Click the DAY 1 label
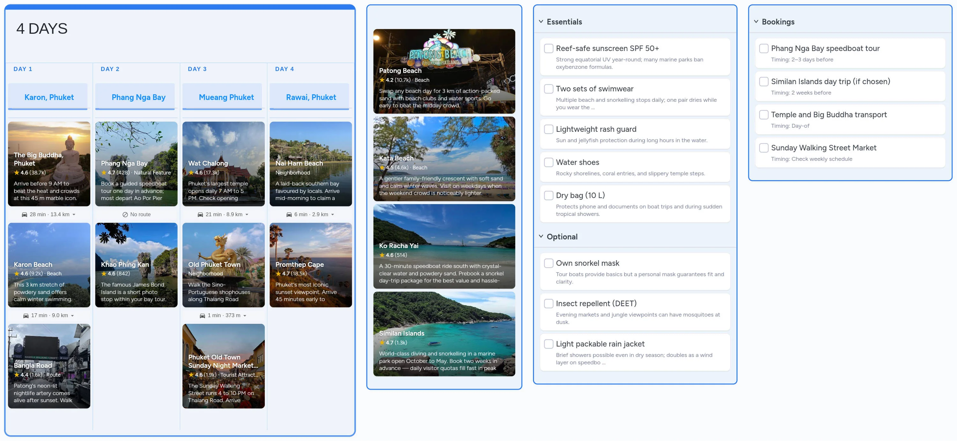This screenshot has height=441, width=957. click(x=23, y=69)
